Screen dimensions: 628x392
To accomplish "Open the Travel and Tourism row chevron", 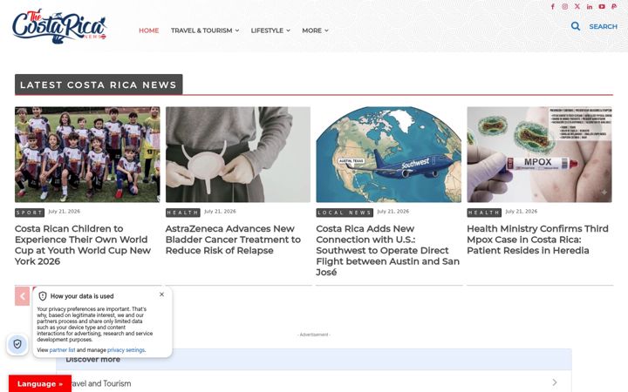I will point(555,382).
